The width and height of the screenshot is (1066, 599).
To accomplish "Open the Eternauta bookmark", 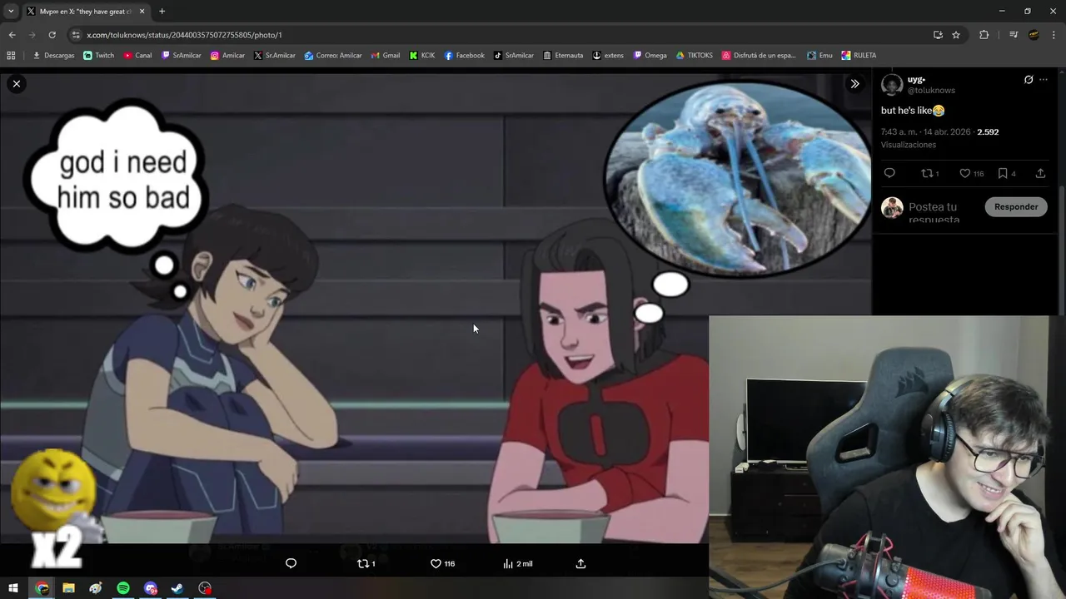I will tap(563, 56).
